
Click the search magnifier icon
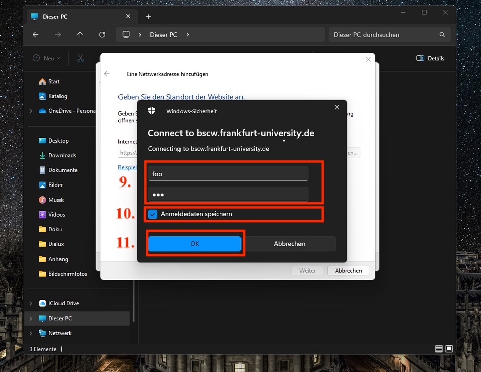[442, 35]
